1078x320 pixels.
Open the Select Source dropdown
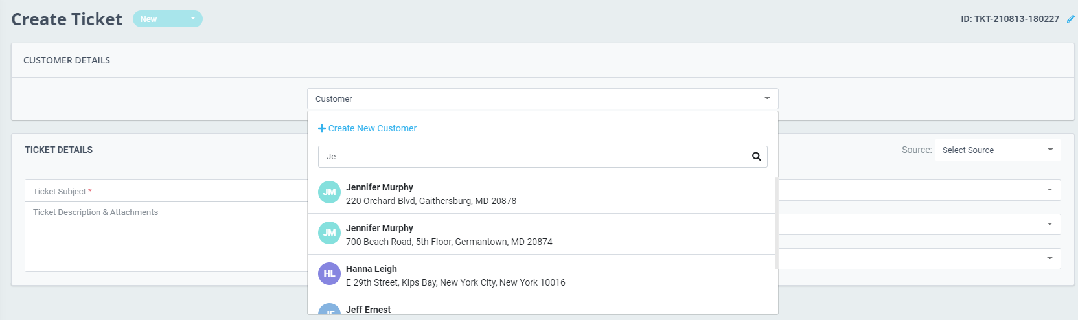pos(997,150)
